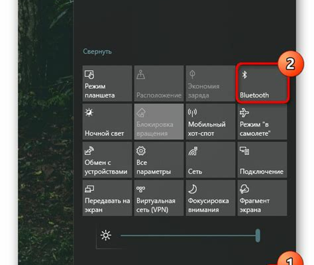The image size is (314, 265).
Task: Open Обмен с устройствами sharing tile
Action: [x=107, y=160]
